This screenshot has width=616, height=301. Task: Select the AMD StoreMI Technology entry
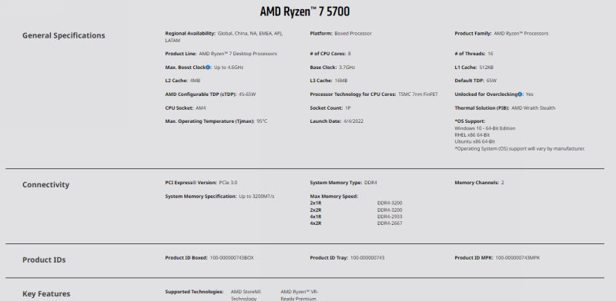tap(246, 295)
